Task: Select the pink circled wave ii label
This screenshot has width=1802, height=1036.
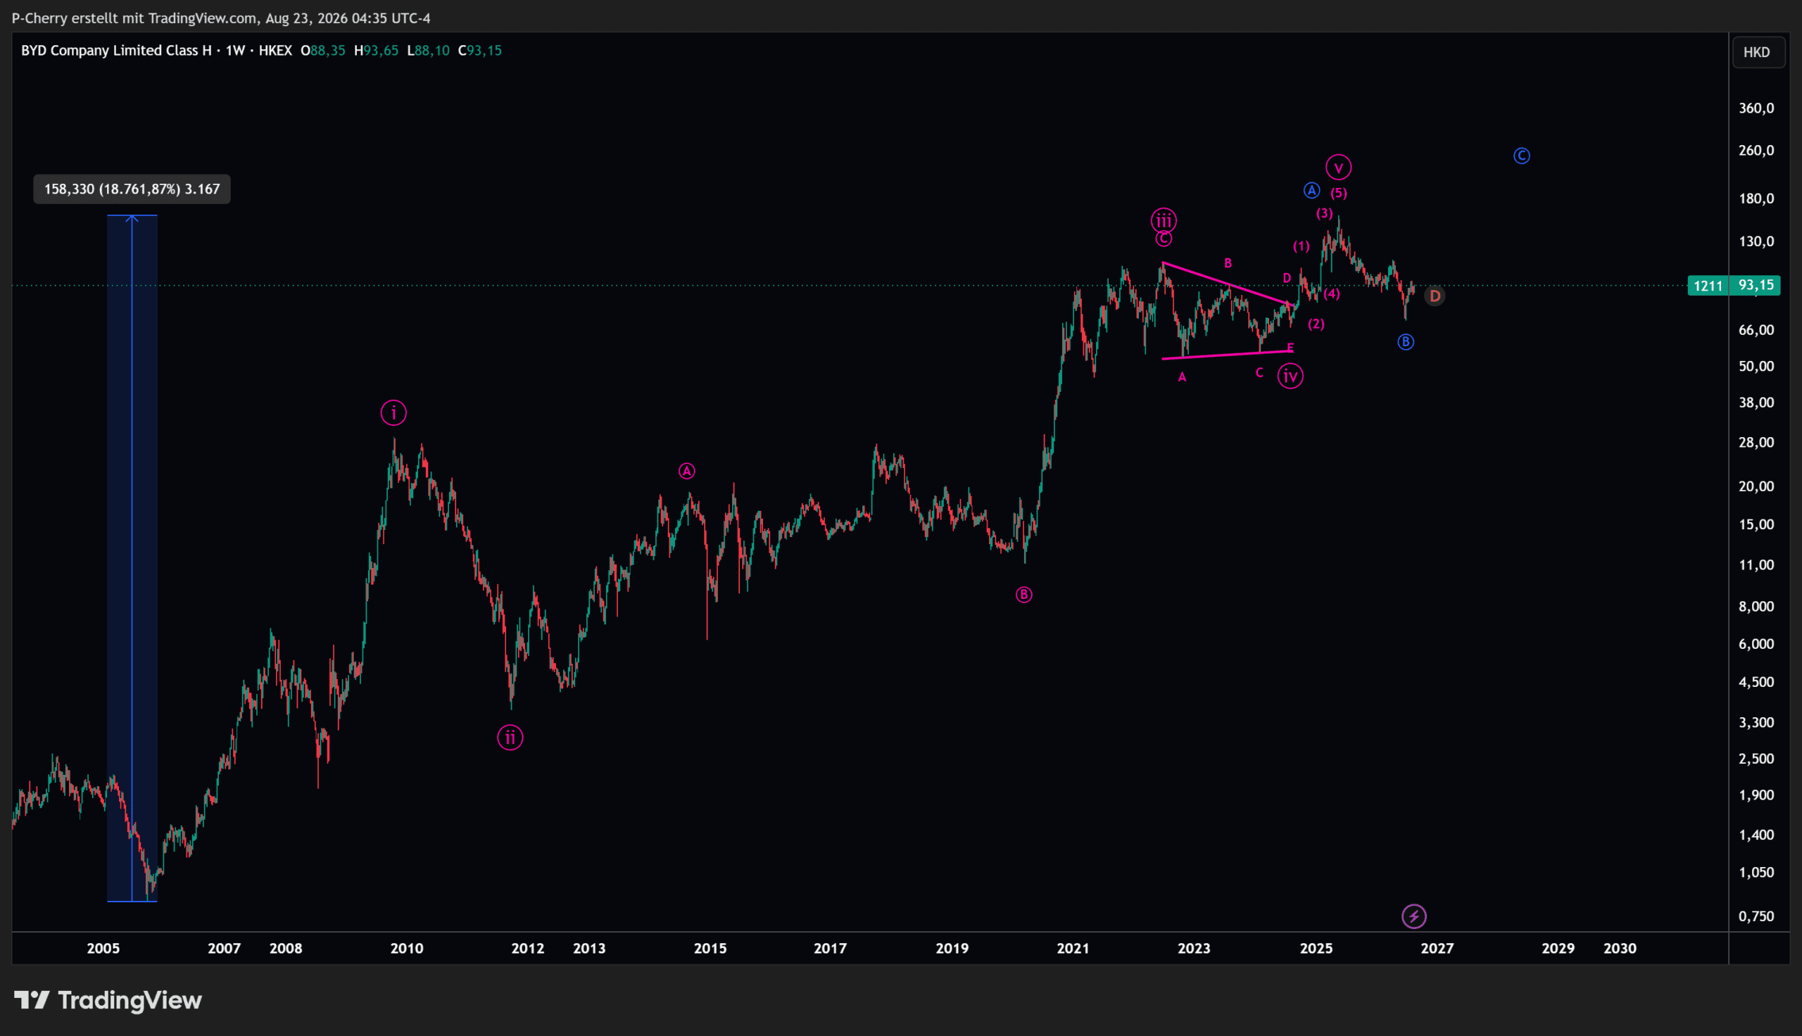Action: (510, 737)
